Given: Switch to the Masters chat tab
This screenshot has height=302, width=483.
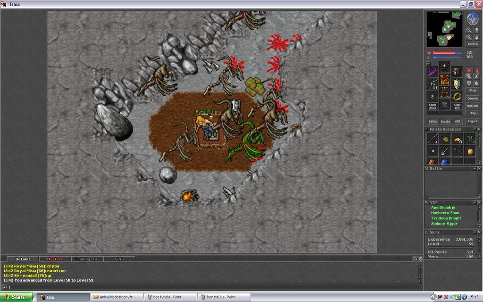Looking at the screenshot, I should tap(55, 259).
